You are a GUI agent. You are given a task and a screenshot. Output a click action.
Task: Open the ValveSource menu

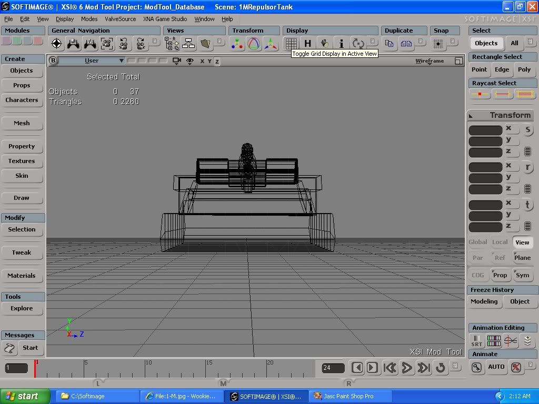[121, 19]
